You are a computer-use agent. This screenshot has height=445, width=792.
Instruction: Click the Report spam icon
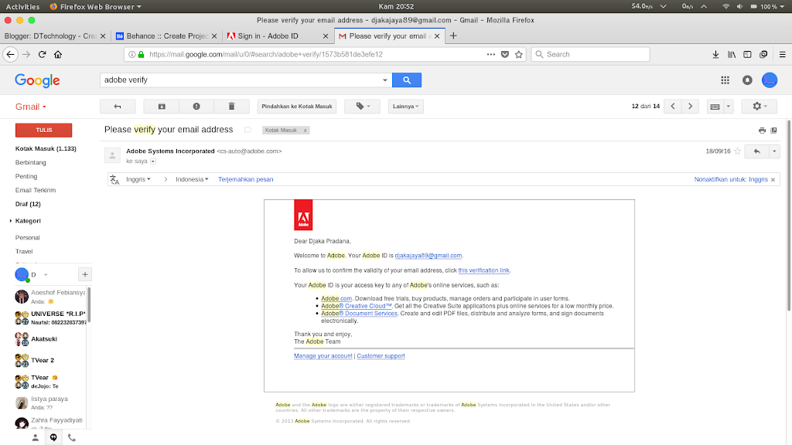[196, 107]
